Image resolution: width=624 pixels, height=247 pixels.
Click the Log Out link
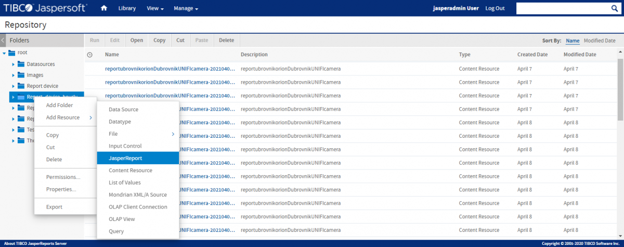point(495,8)
